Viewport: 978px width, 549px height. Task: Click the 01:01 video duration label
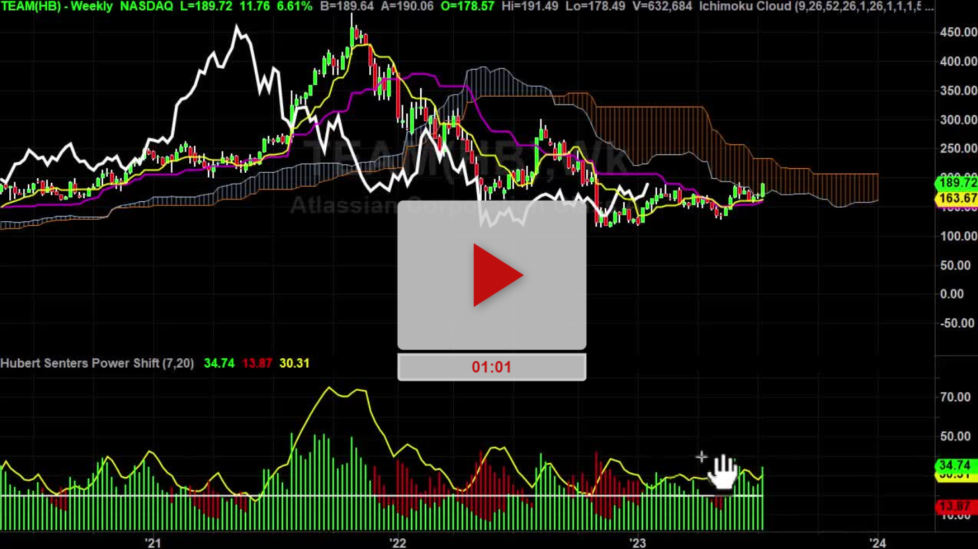492,367
